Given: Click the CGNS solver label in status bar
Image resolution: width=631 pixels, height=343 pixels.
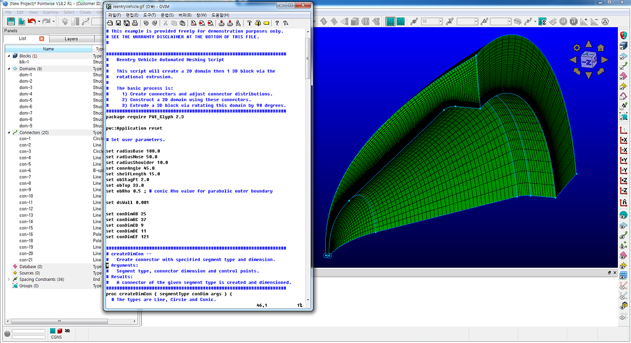Looking at the screenshot, I should tap(56, 337).
